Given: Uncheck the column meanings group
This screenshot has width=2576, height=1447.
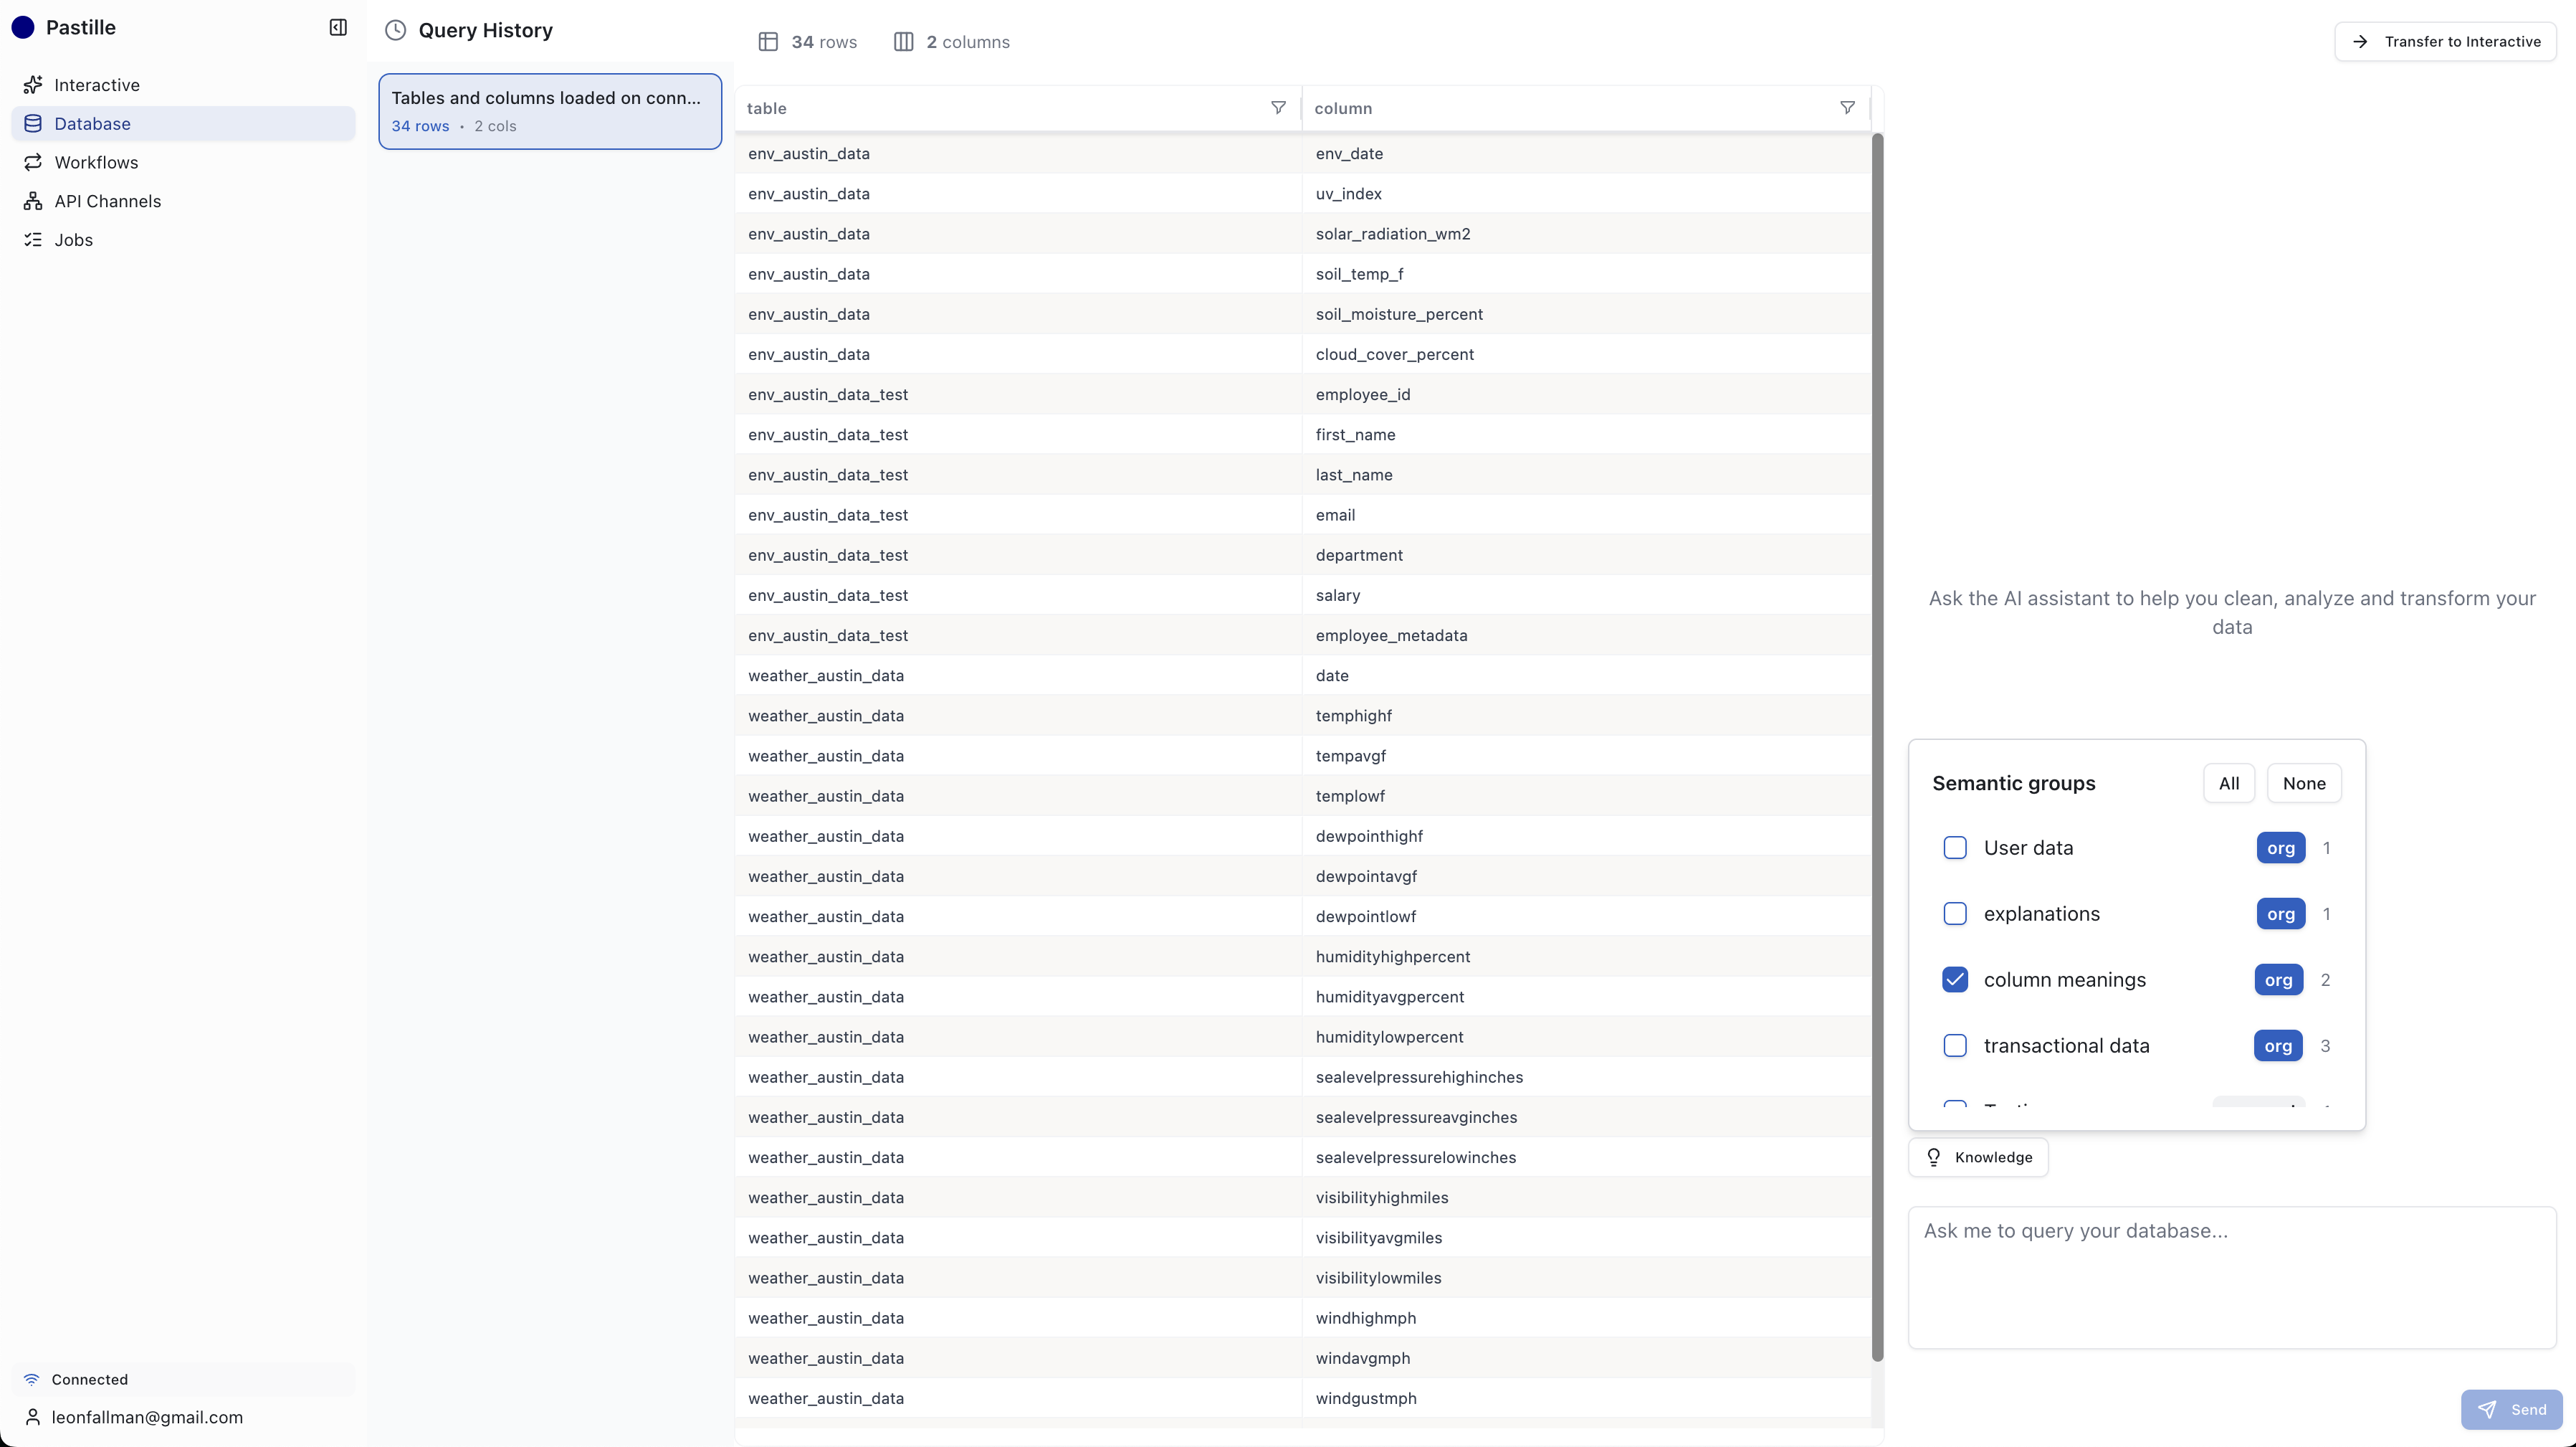Looking at the screenshot, I should 1954,979.
